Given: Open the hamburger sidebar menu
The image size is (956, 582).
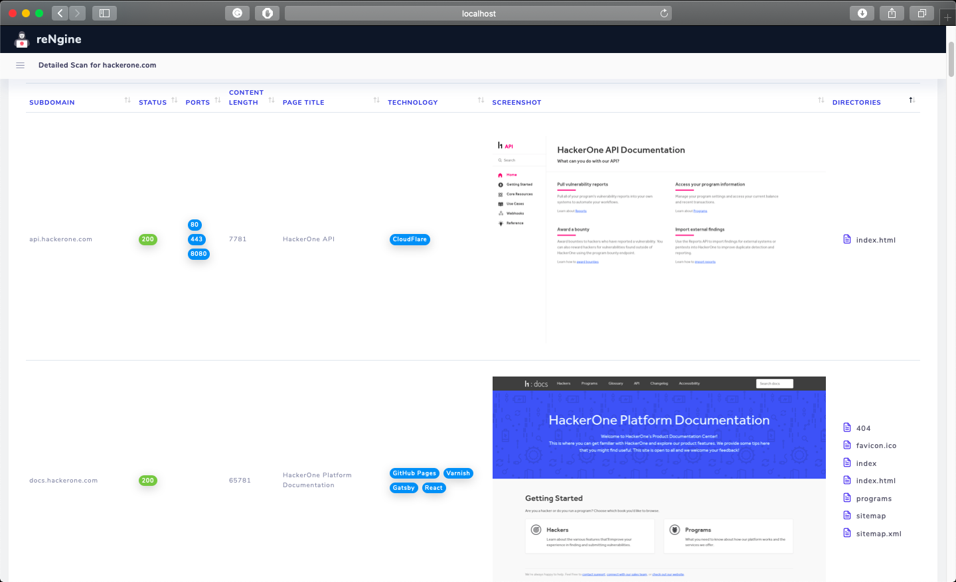Looking at the screenshot, I should pyautogui.click(x=20, y=65).
